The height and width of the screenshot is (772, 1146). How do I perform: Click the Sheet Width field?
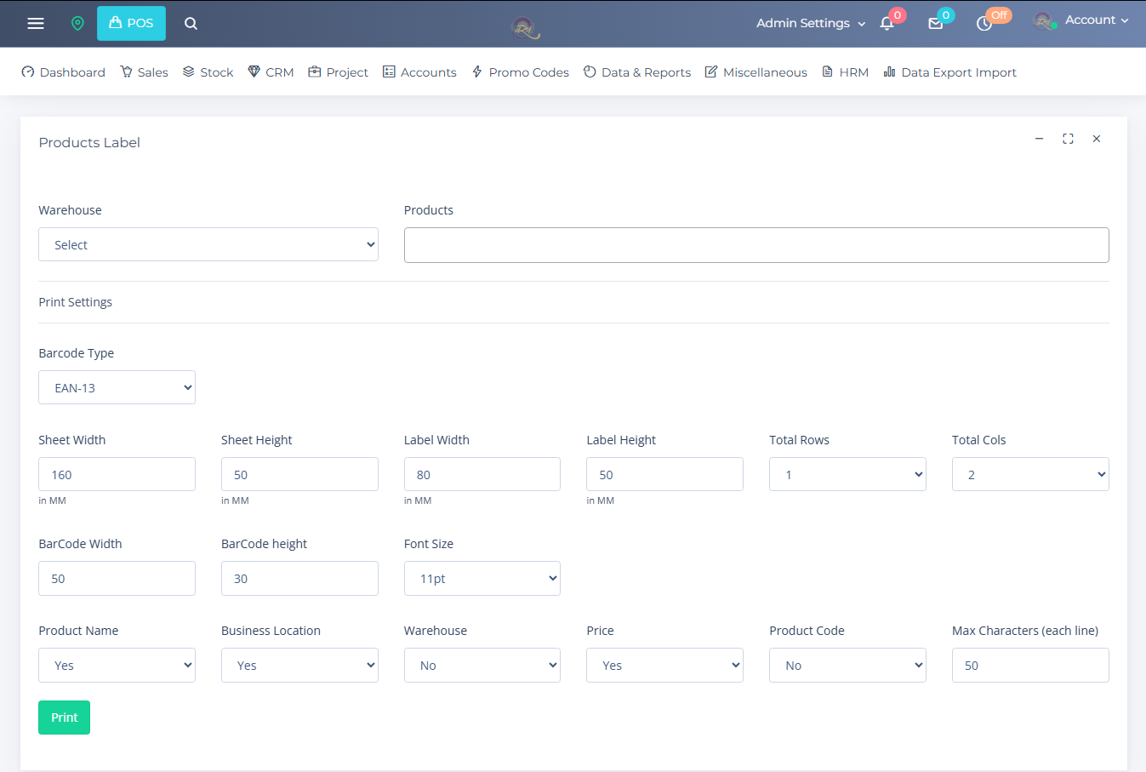117,474
